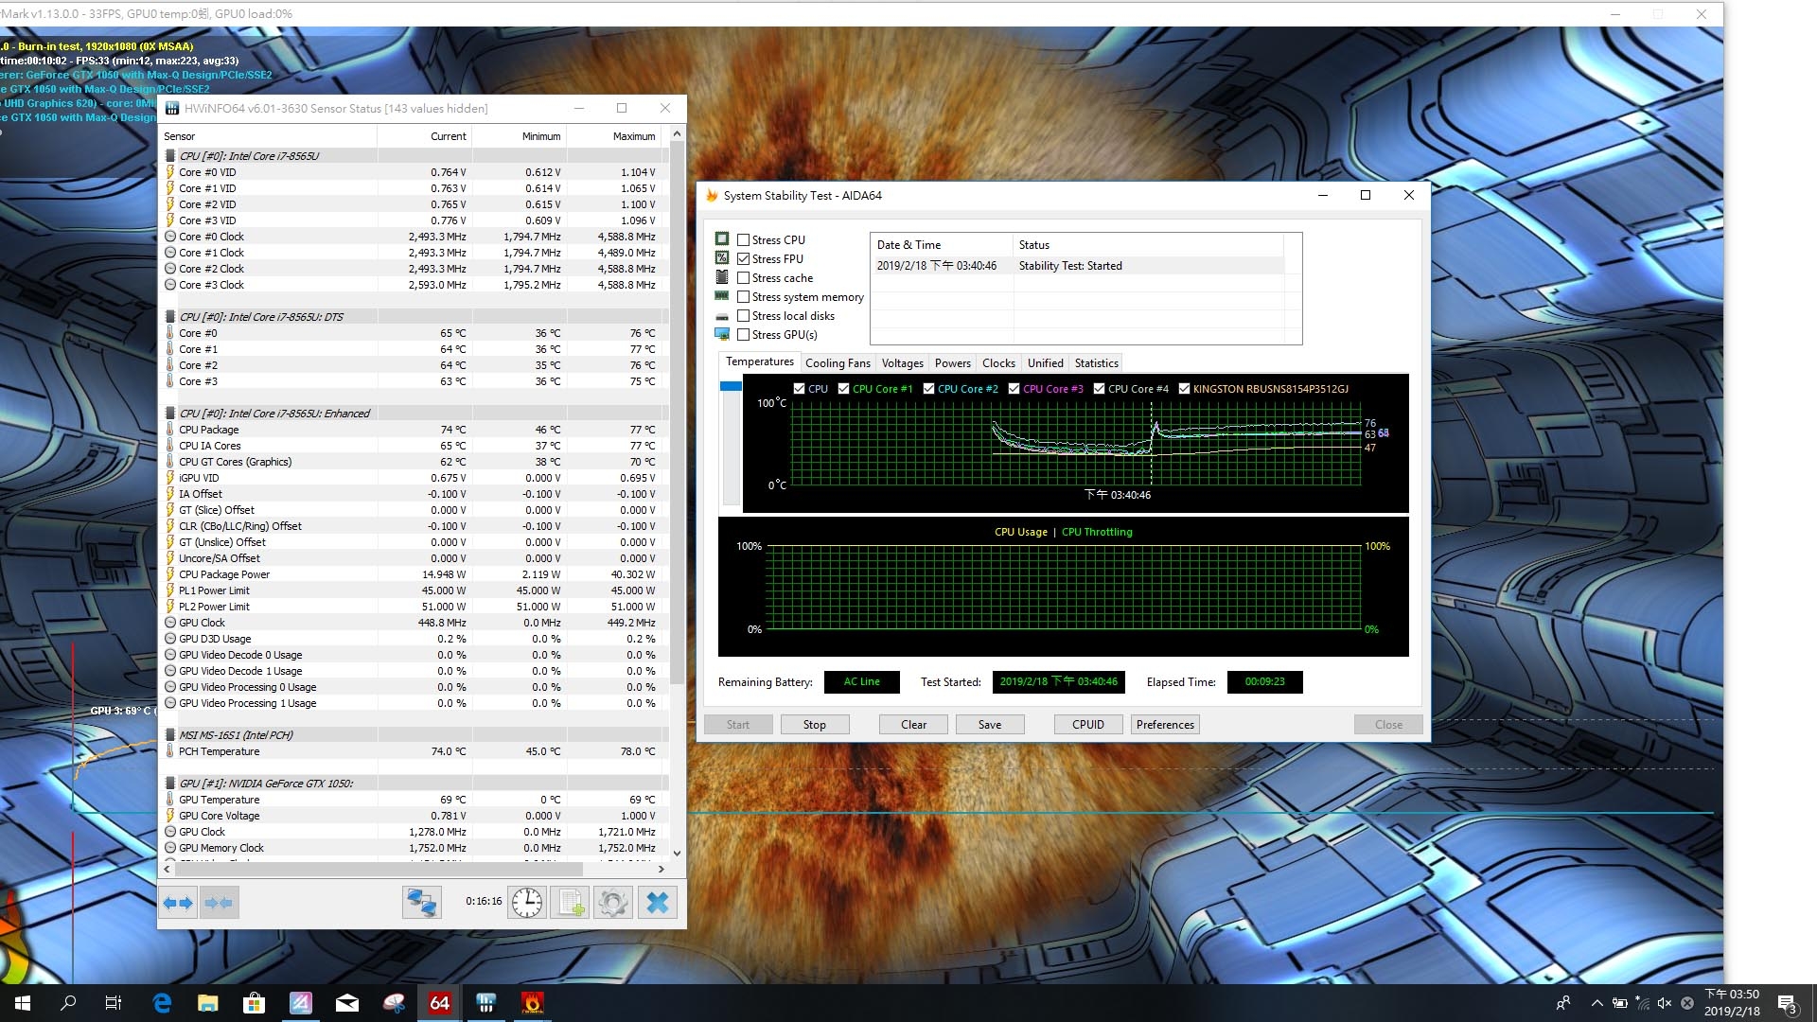
Task: Open Mail app from taskbar
Action: click(x=347, y=1003)
